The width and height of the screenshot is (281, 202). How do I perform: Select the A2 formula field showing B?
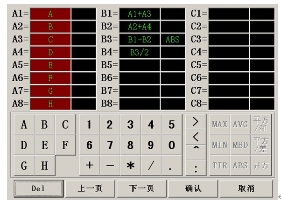50,27
